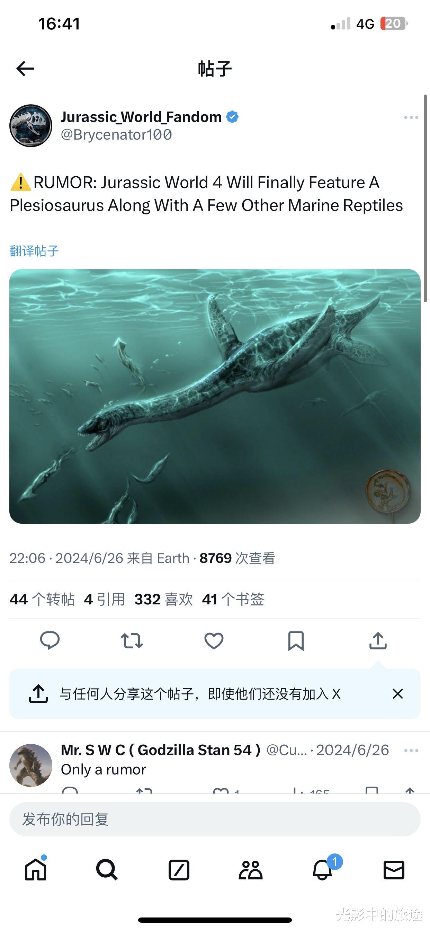Open the Home tab
Viewport: 430px width, 931px height.
(36, 869)
